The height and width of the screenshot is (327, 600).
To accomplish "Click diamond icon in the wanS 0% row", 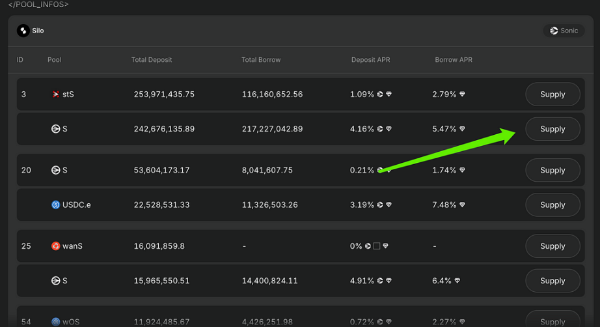I will 385,246.
